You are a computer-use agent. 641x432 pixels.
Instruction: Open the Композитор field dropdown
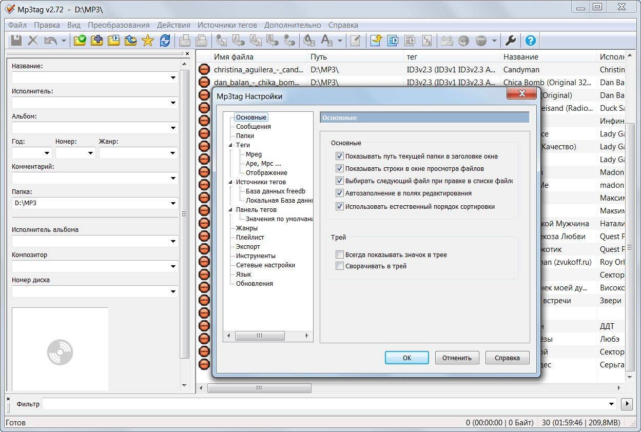pyautogui.click(x=173, y=266)
